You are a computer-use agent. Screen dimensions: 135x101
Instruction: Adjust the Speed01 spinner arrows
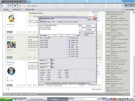pos(51,60)
